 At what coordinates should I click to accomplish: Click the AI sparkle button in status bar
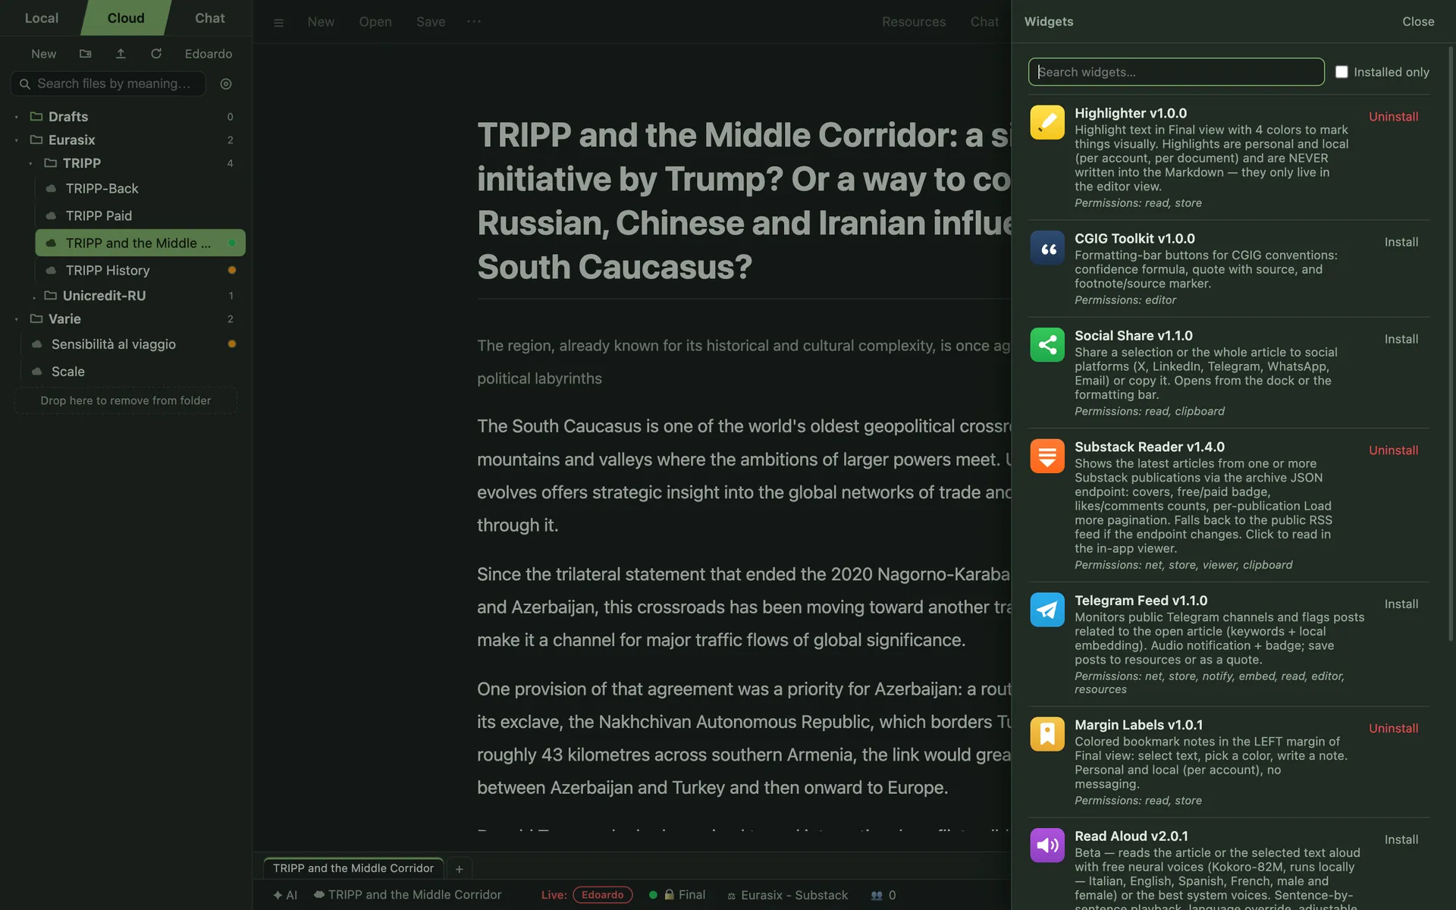pos(285,895)
